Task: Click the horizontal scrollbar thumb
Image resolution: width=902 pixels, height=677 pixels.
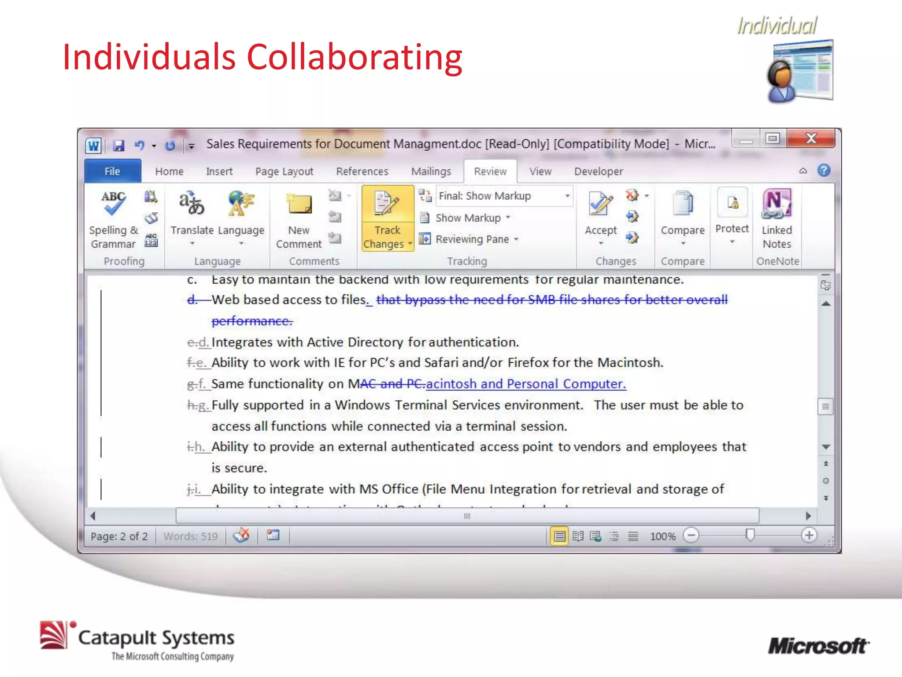Action: (x=467, y=516)
